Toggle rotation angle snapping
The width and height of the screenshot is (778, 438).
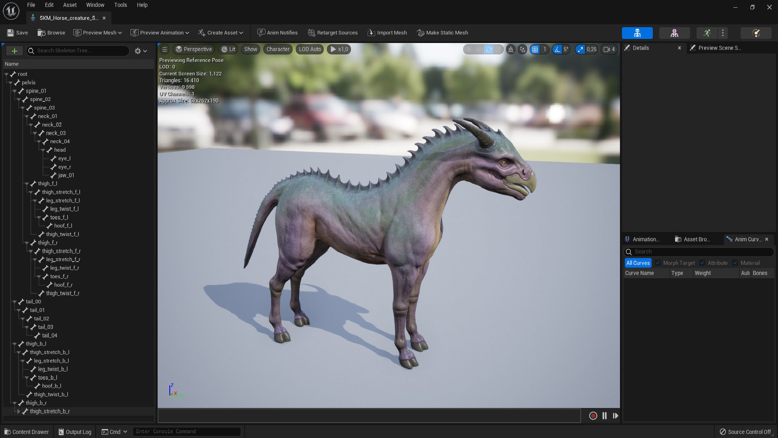tap(557, 49)
